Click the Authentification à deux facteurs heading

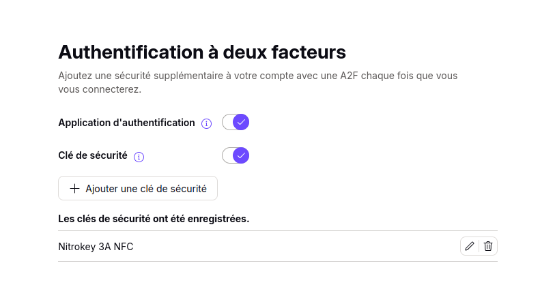pos(202,52)
